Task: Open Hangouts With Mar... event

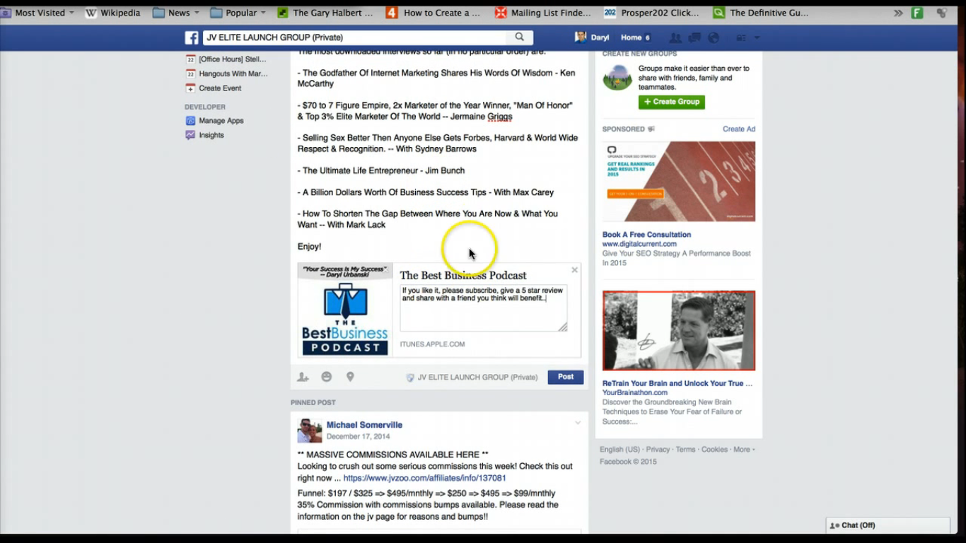Action: tap(233, 74)
